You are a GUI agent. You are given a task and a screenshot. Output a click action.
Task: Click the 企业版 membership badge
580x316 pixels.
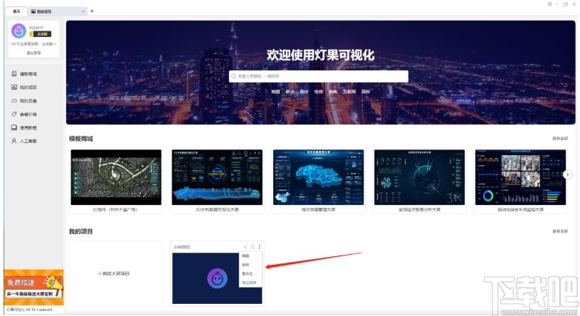[x=41, y=34]
